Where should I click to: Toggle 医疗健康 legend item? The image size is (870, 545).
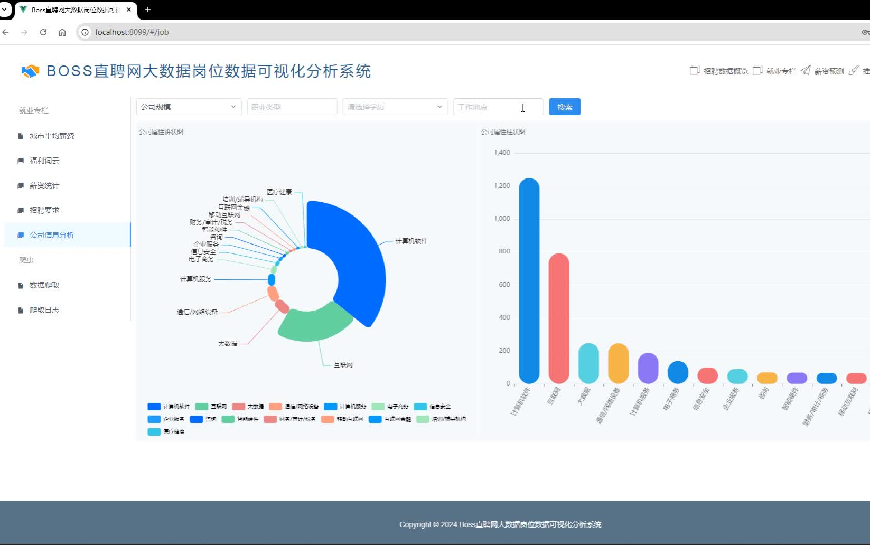pos(166,432)
